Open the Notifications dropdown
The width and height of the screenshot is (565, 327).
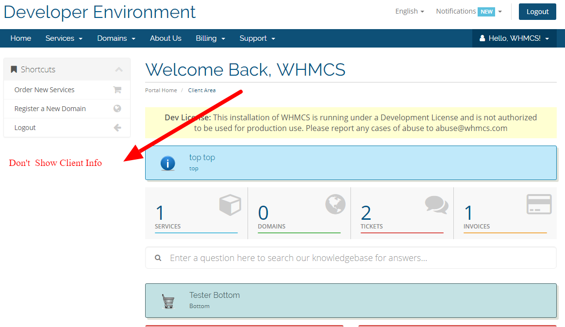469,11
